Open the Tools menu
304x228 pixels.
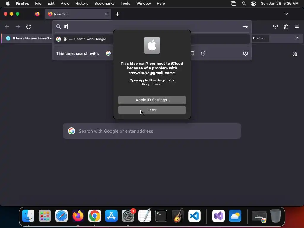[125, 4]
